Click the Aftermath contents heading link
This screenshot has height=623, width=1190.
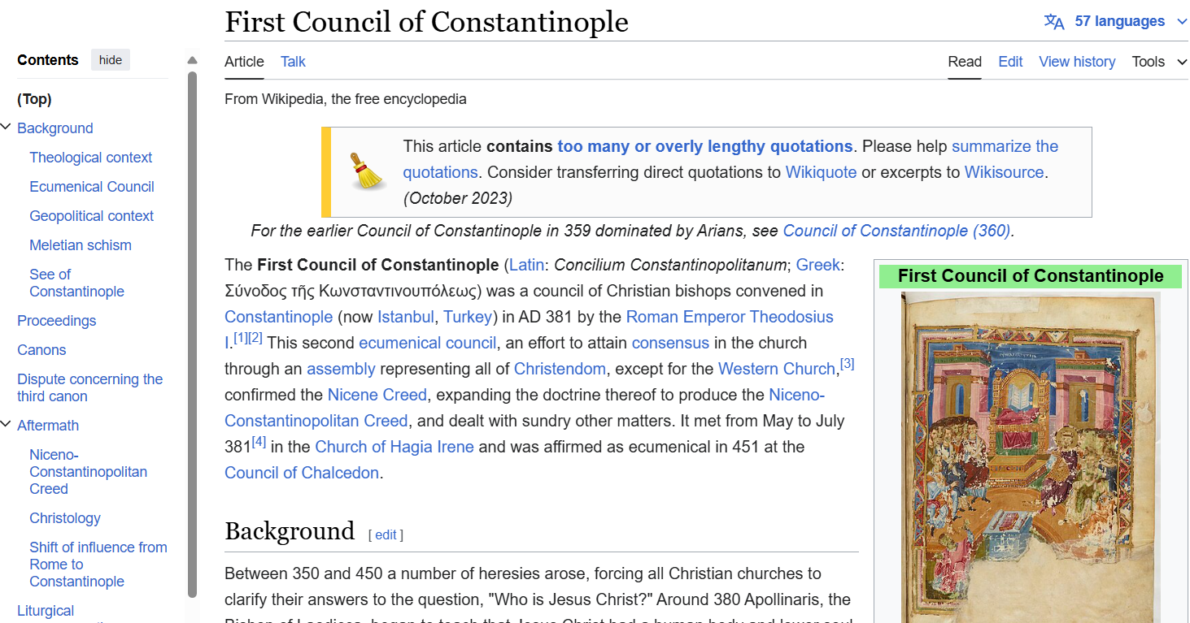(x=48, y=426)
